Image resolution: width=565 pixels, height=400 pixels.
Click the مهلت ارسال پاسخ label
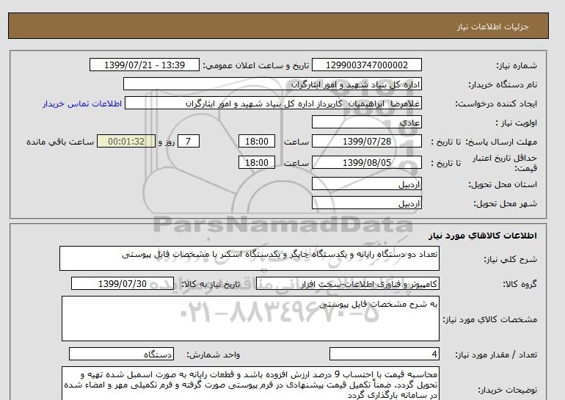(502, 142)
